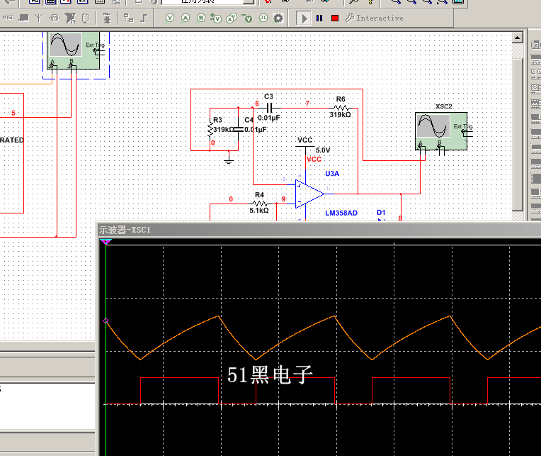Select the Place Bus tool
The width and height of the screenshot is (541, 456).
(144, 18)
